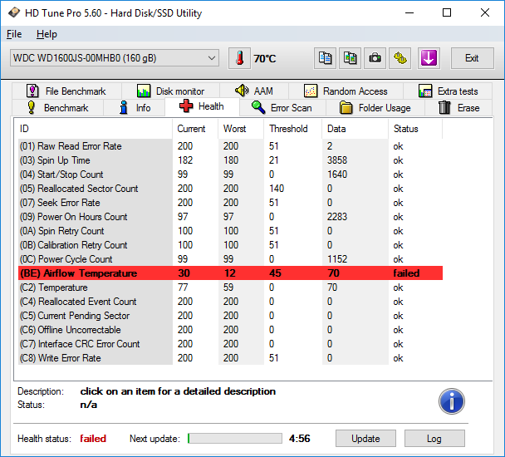Click the 3858 data value for Spin Up Time
Screen dimensions: 505x457
[x=337, y=160]
